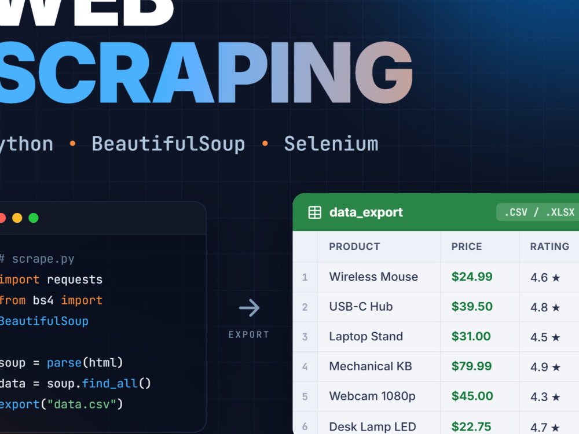Click the 4.6 rating value
This screenshot has height=434, width=579.
[539, 278]
